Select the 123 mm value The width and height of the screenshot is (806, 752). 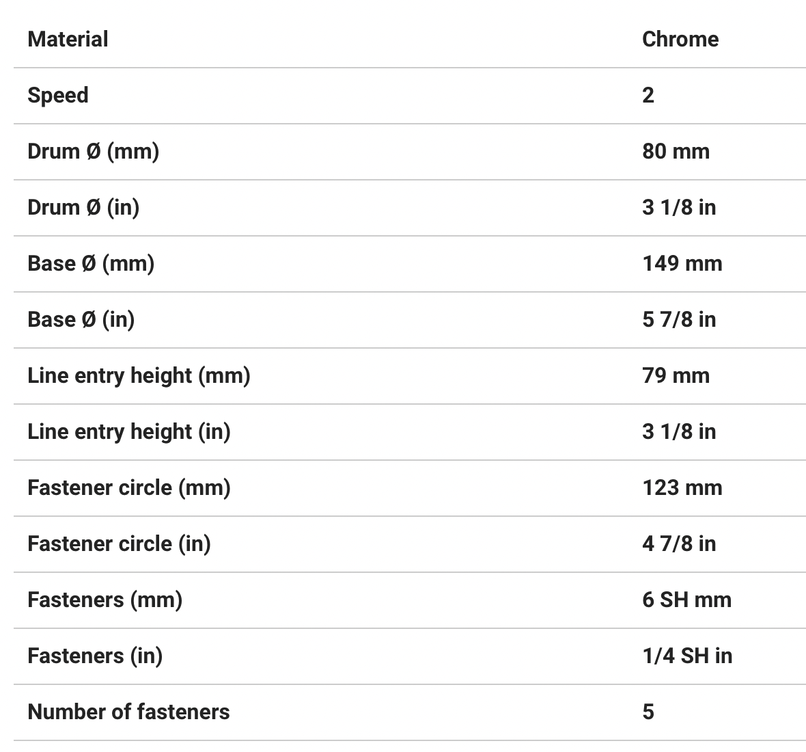tap(682, 487)
